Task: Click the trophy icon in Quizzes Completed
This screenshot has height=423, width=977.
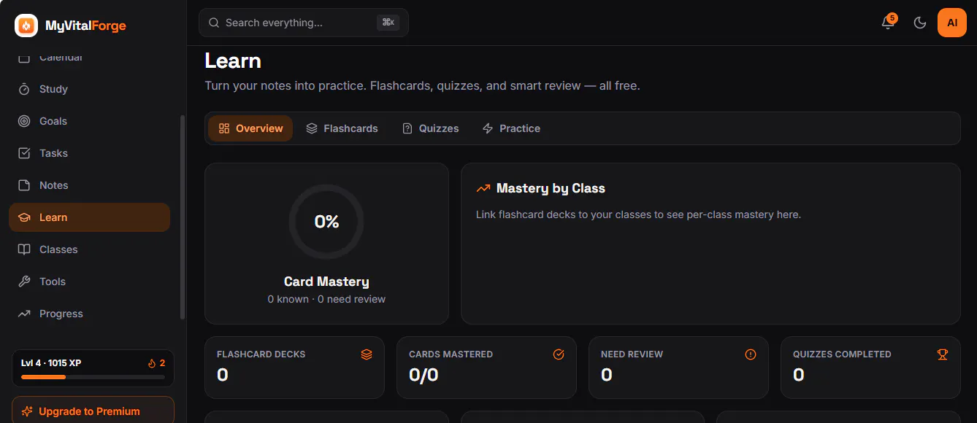Action: click(943, 354)
